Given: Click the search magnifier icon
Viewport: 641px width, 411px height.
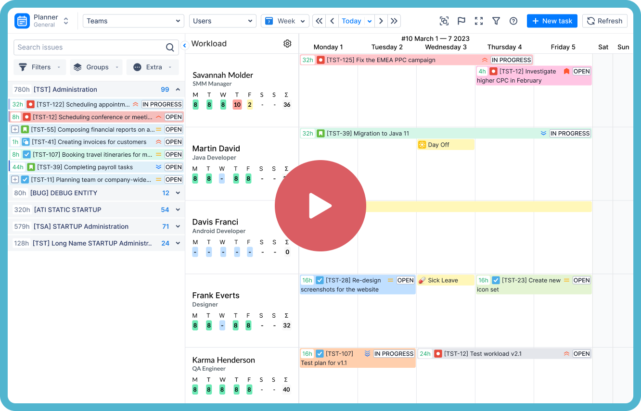Looking at the screenshot, I should pos(170,48).
